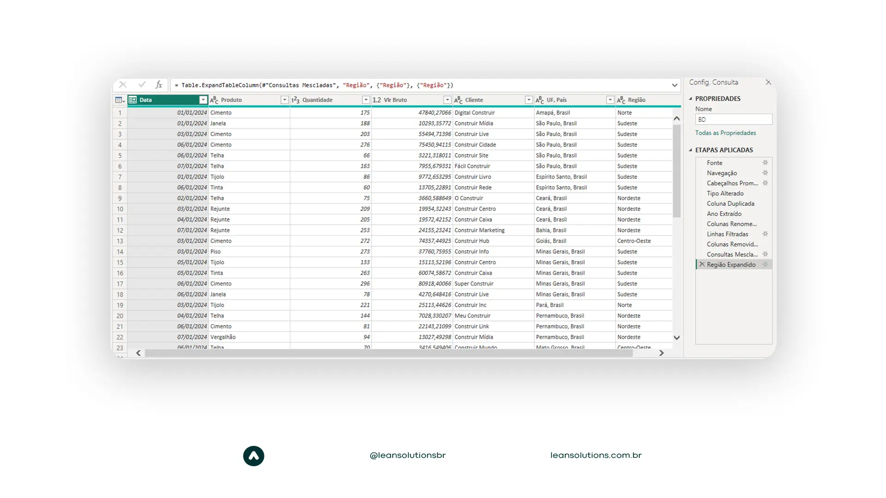Open the Vlr Bruto column filter dropdown

point(447,100)
